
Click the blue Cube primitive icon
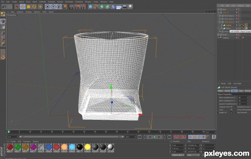(x=90, y=7)
